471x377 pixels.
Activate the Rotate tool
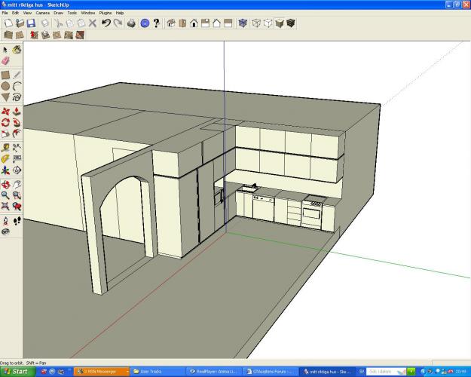point(6,122)
